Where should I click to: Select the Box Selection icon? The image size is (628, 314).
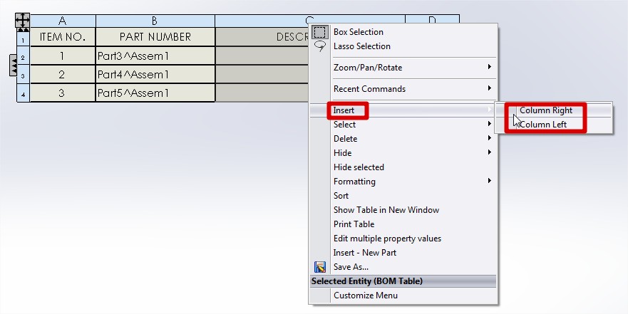click(320, 32)
